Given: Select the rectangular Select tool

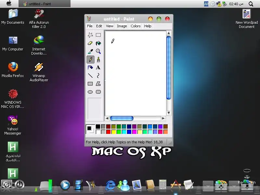Looking at the screenshot, I should coord(98,35).
